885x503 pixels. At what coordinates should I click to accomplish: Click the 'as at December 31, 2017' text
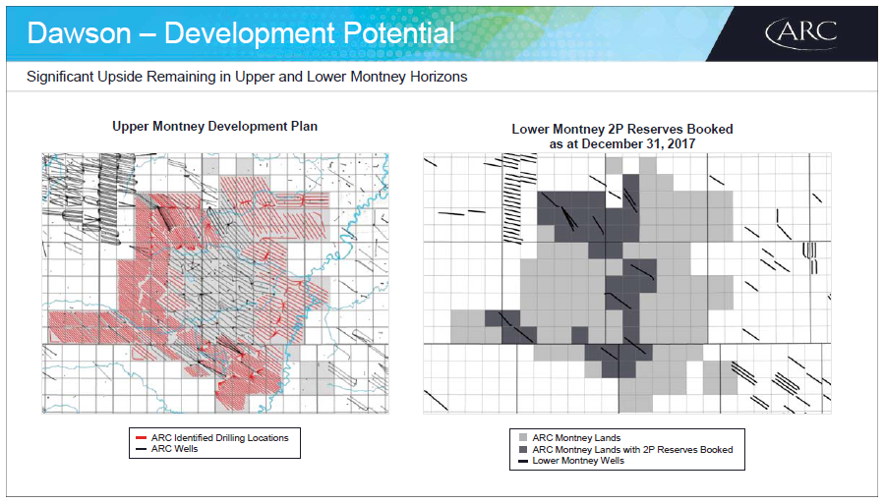pyautogui.click(x=622, y=143)
